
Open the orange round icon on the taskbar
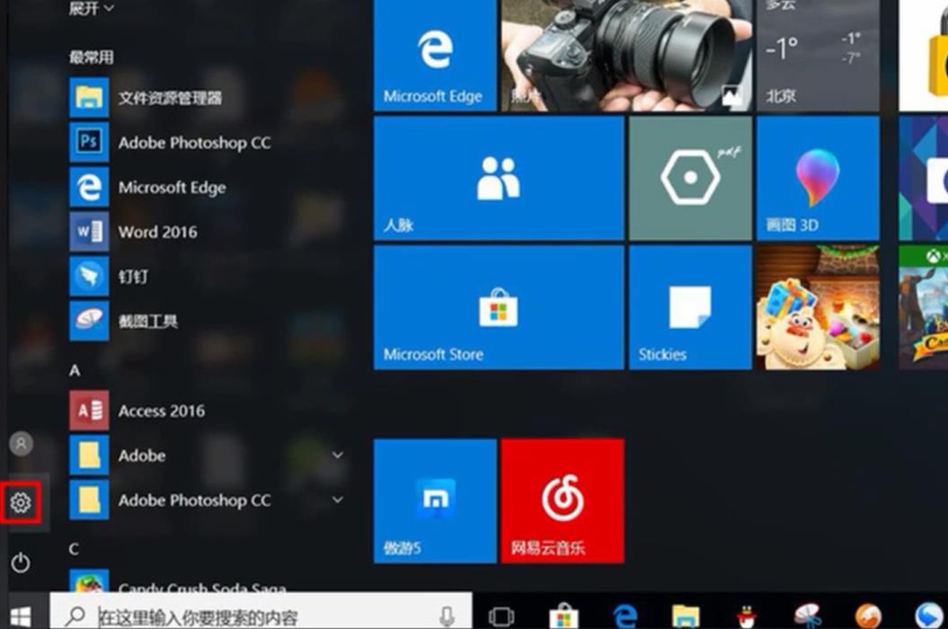(x=868, y=617)
